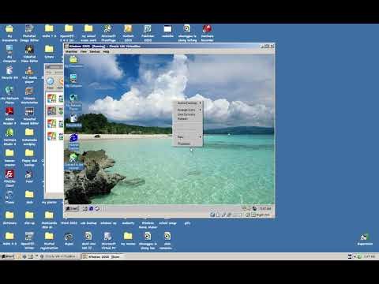Expand Arrange Icons submenu
This screenshot has height=284, width=379.
pyautogui.click(x=188, y=110)
